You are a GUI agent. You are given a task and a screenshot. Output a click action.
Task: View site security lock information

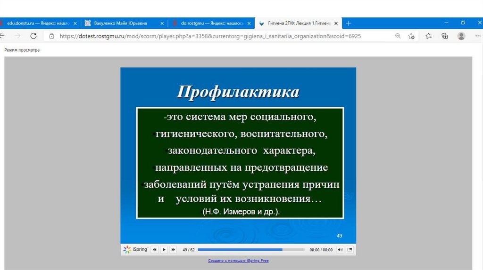point(52,36)
